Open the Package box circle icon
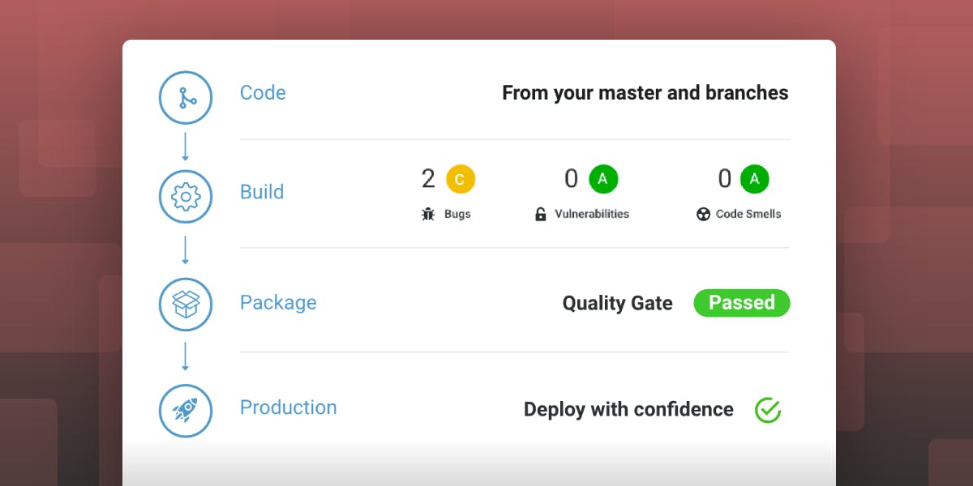 185,305
